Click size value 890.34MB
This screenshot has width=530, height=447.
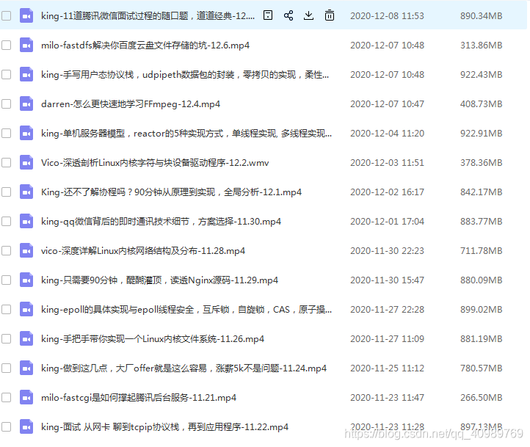tap(481, 16)
